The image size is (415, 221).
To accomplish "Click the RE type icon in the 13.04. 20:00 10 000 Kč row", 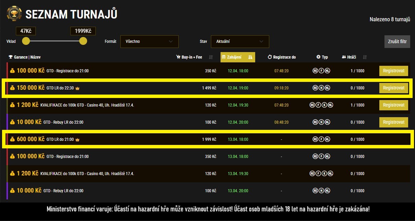I will pos(315,191).
